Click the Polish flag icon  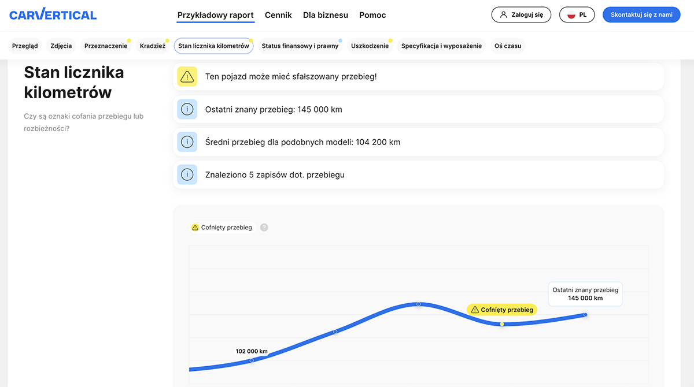(571, 15)
